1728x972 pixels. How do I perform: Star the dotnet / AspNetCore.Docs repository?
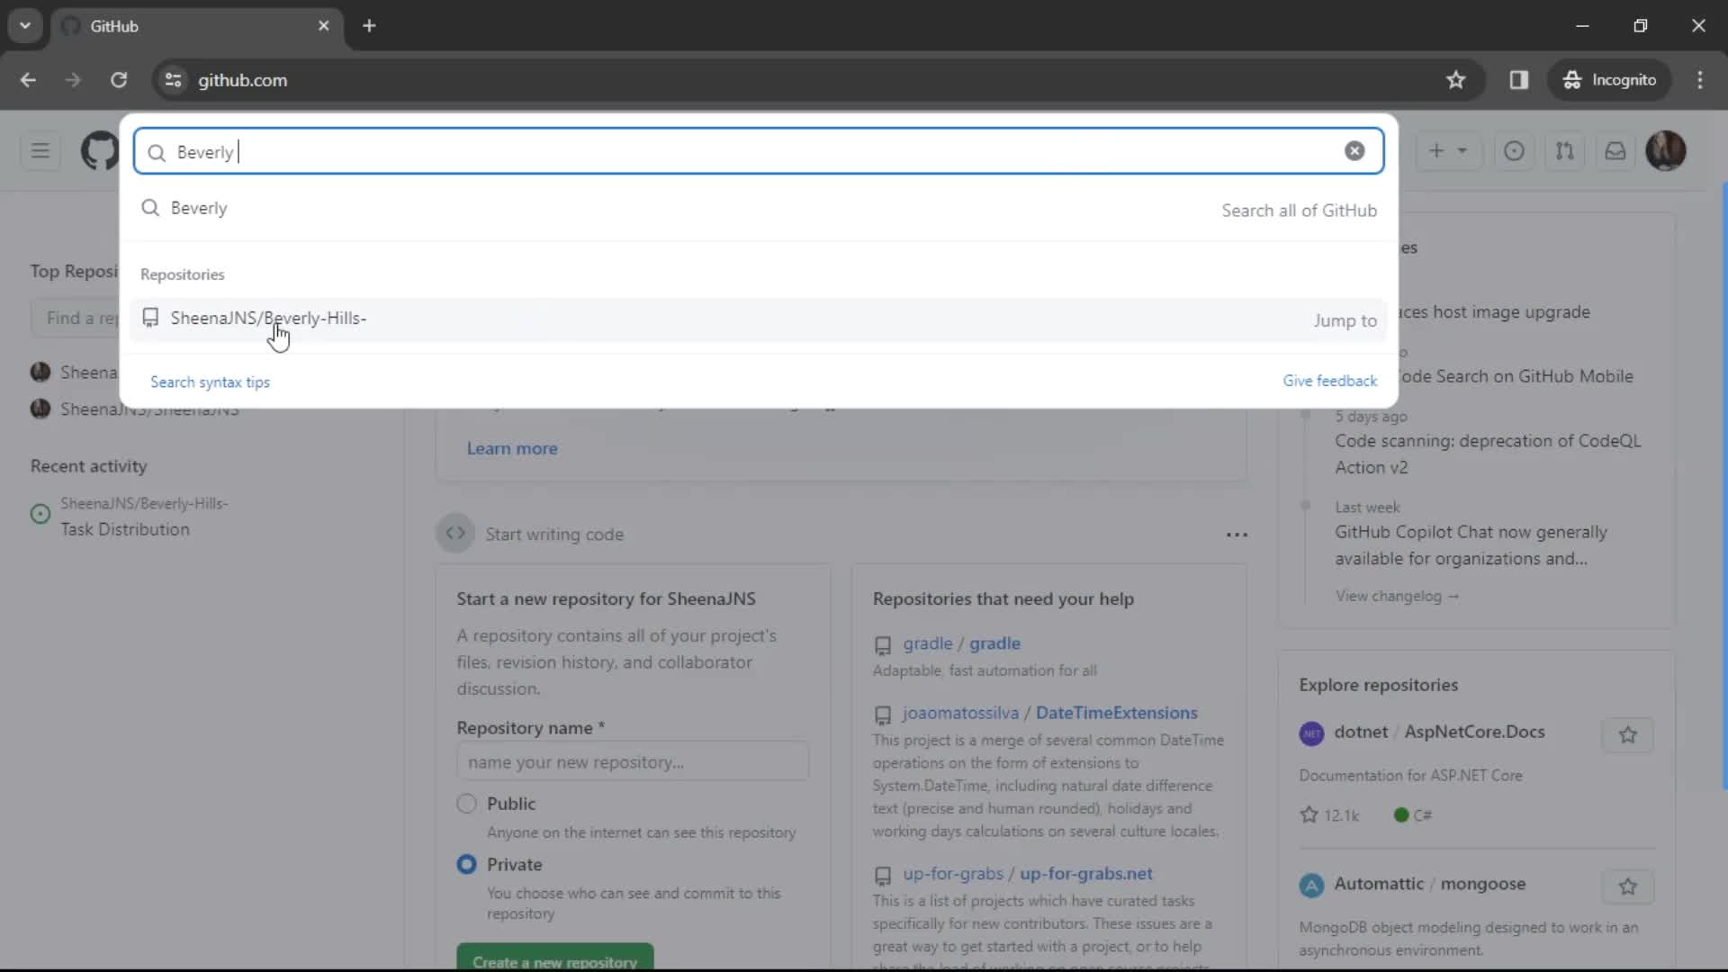pos(1627,735)
